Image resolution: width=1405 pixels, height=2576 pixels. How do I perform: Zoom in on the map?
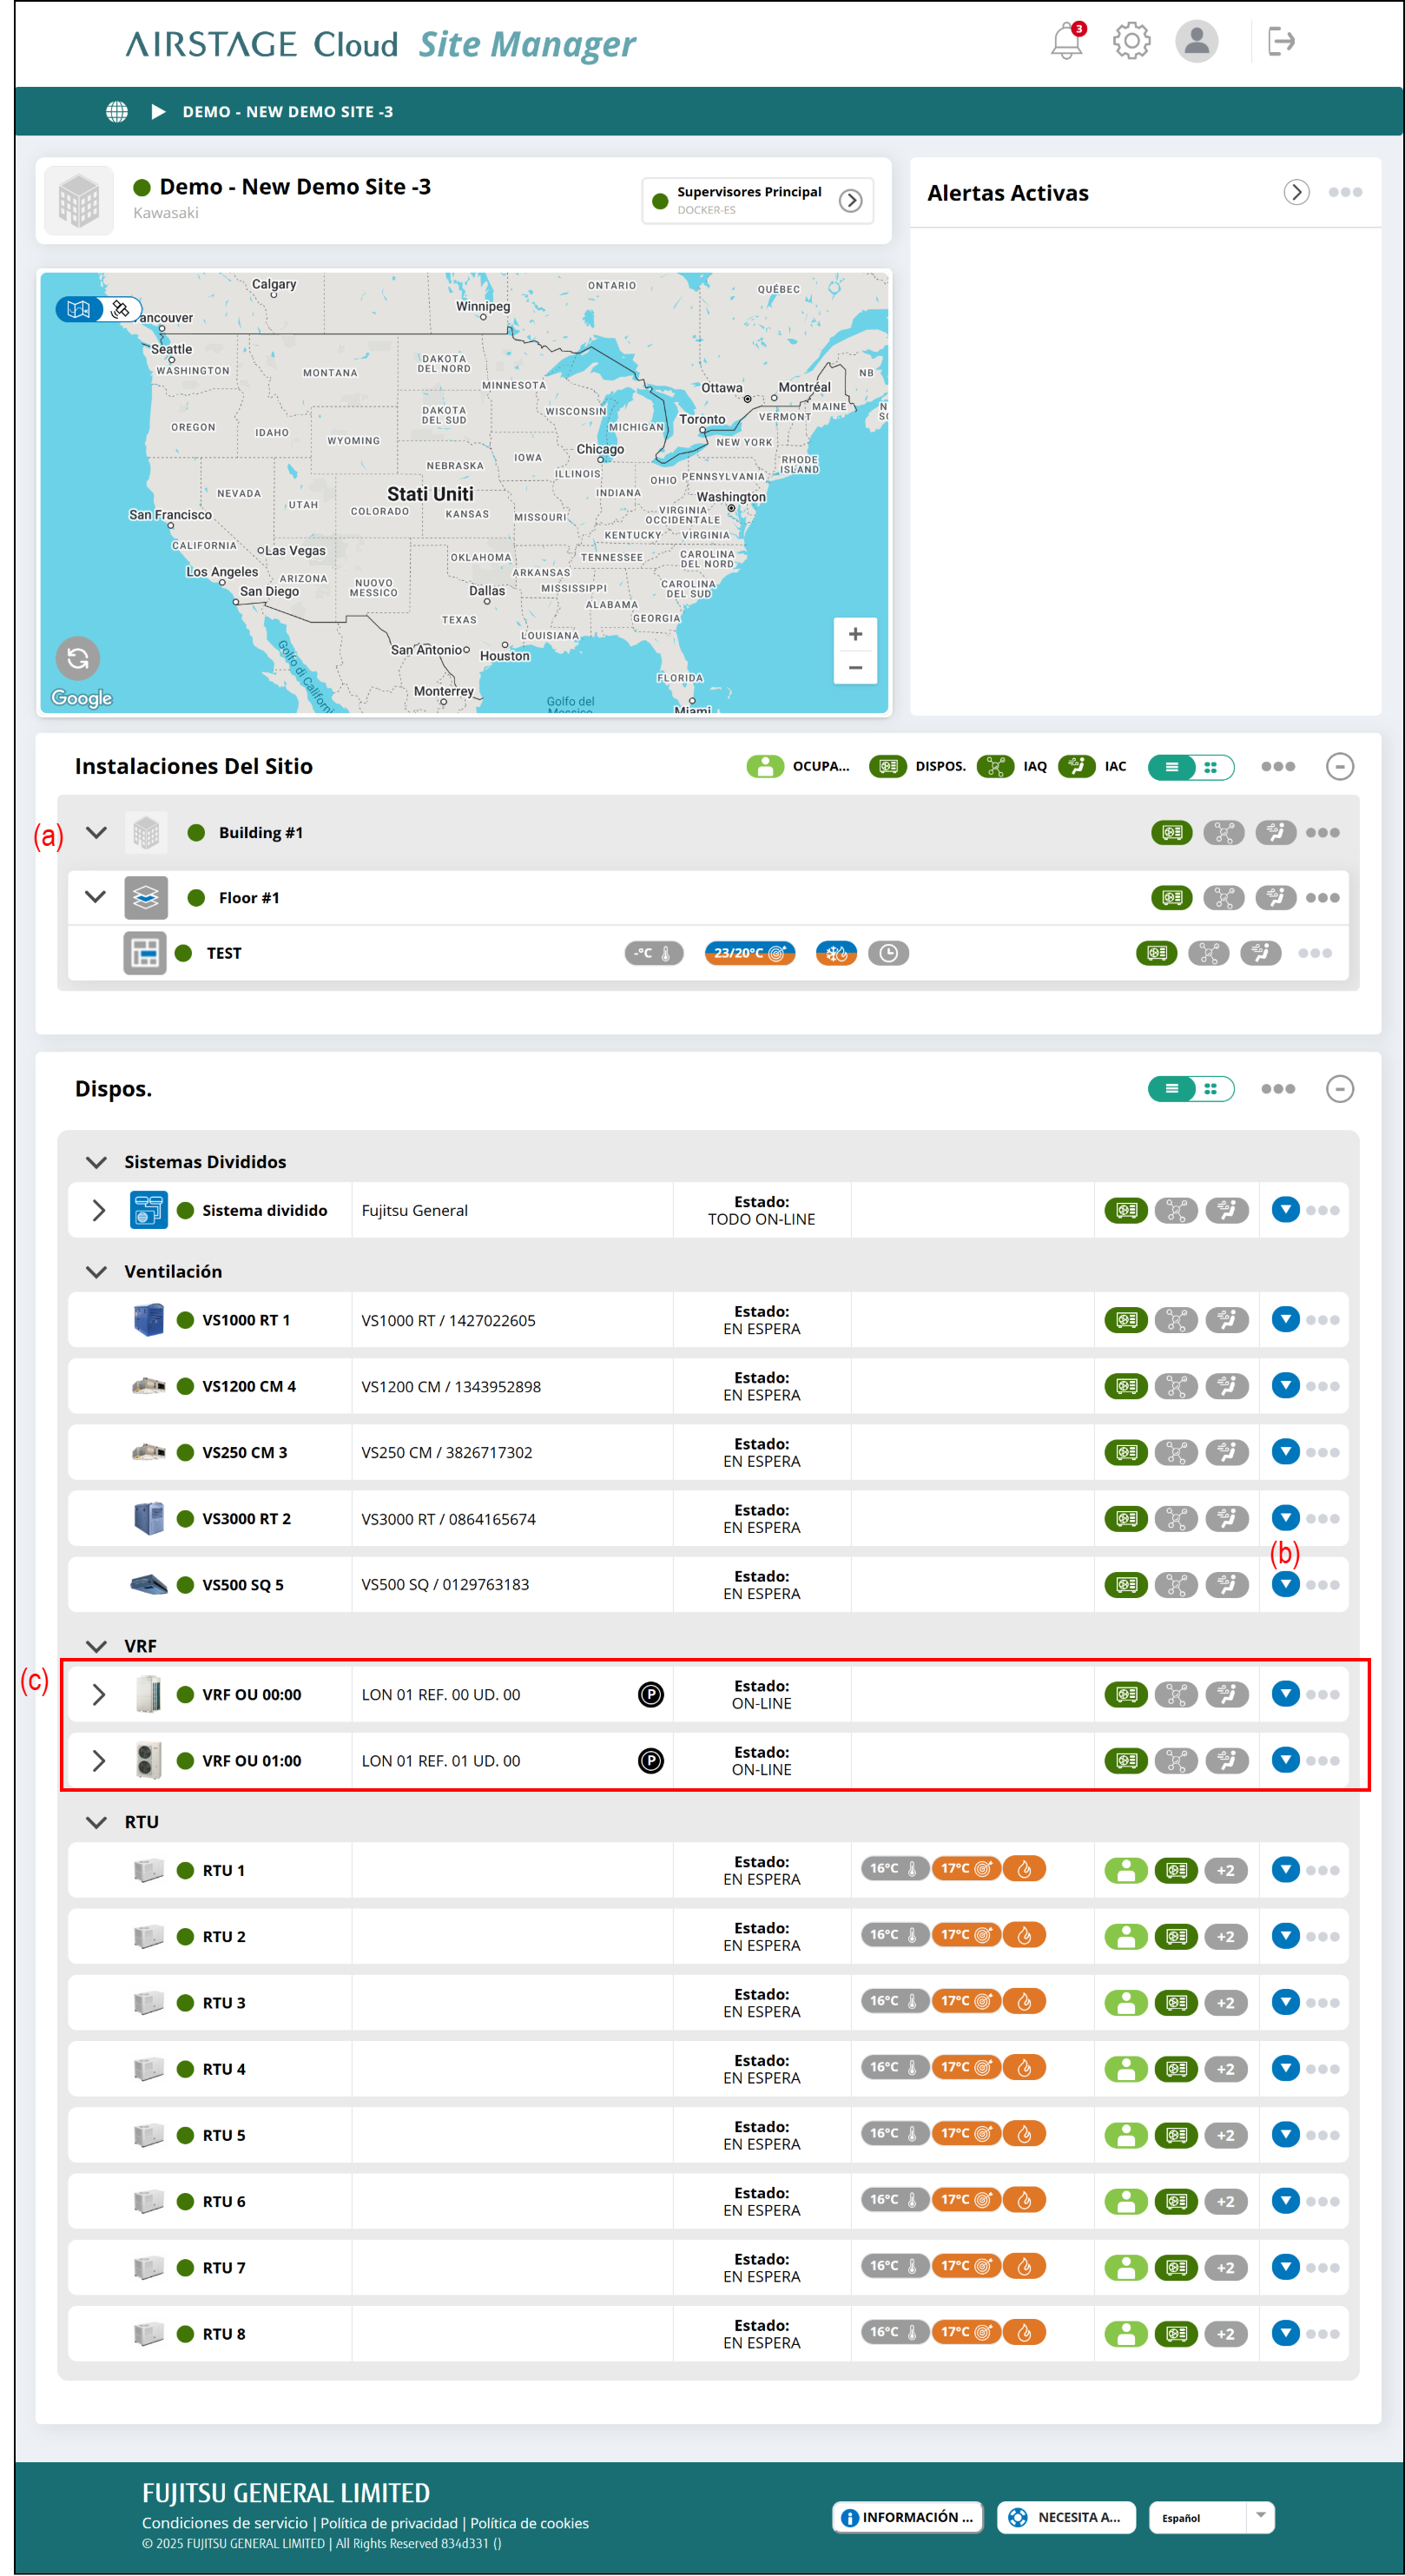[855, 634]
